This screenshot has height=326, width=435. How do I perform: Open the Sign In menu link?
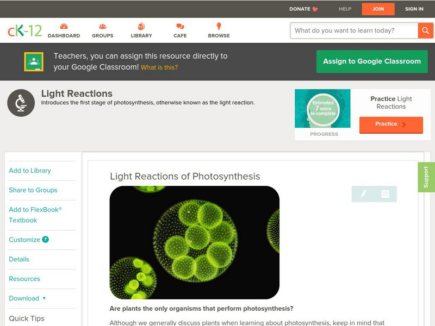414,9
